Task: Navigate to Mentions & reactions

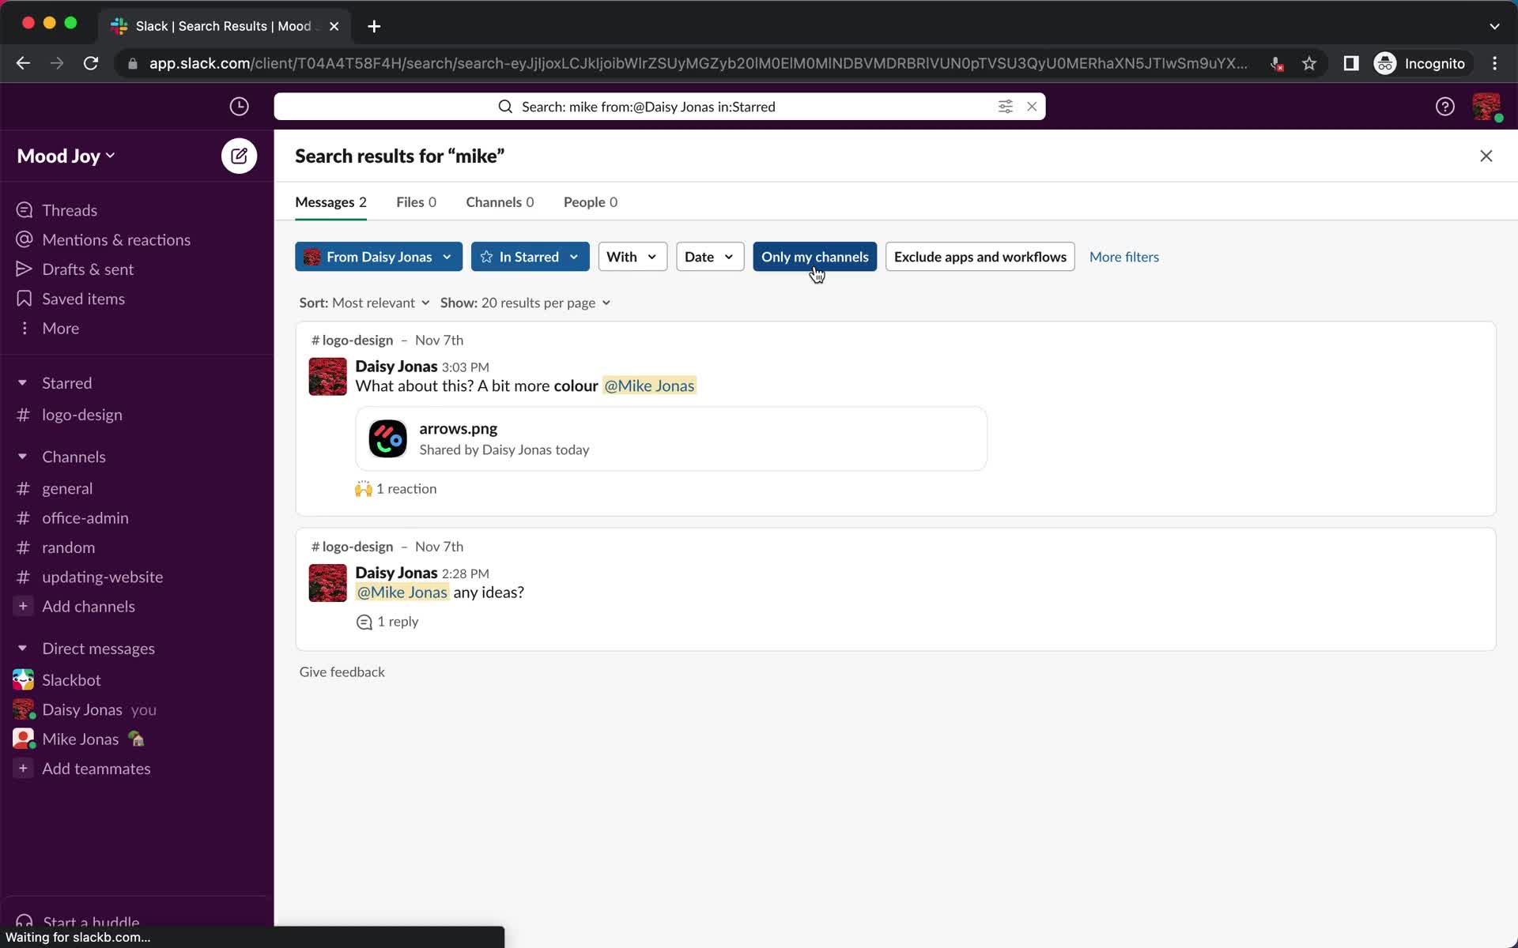Action: [x=116, y=238]
